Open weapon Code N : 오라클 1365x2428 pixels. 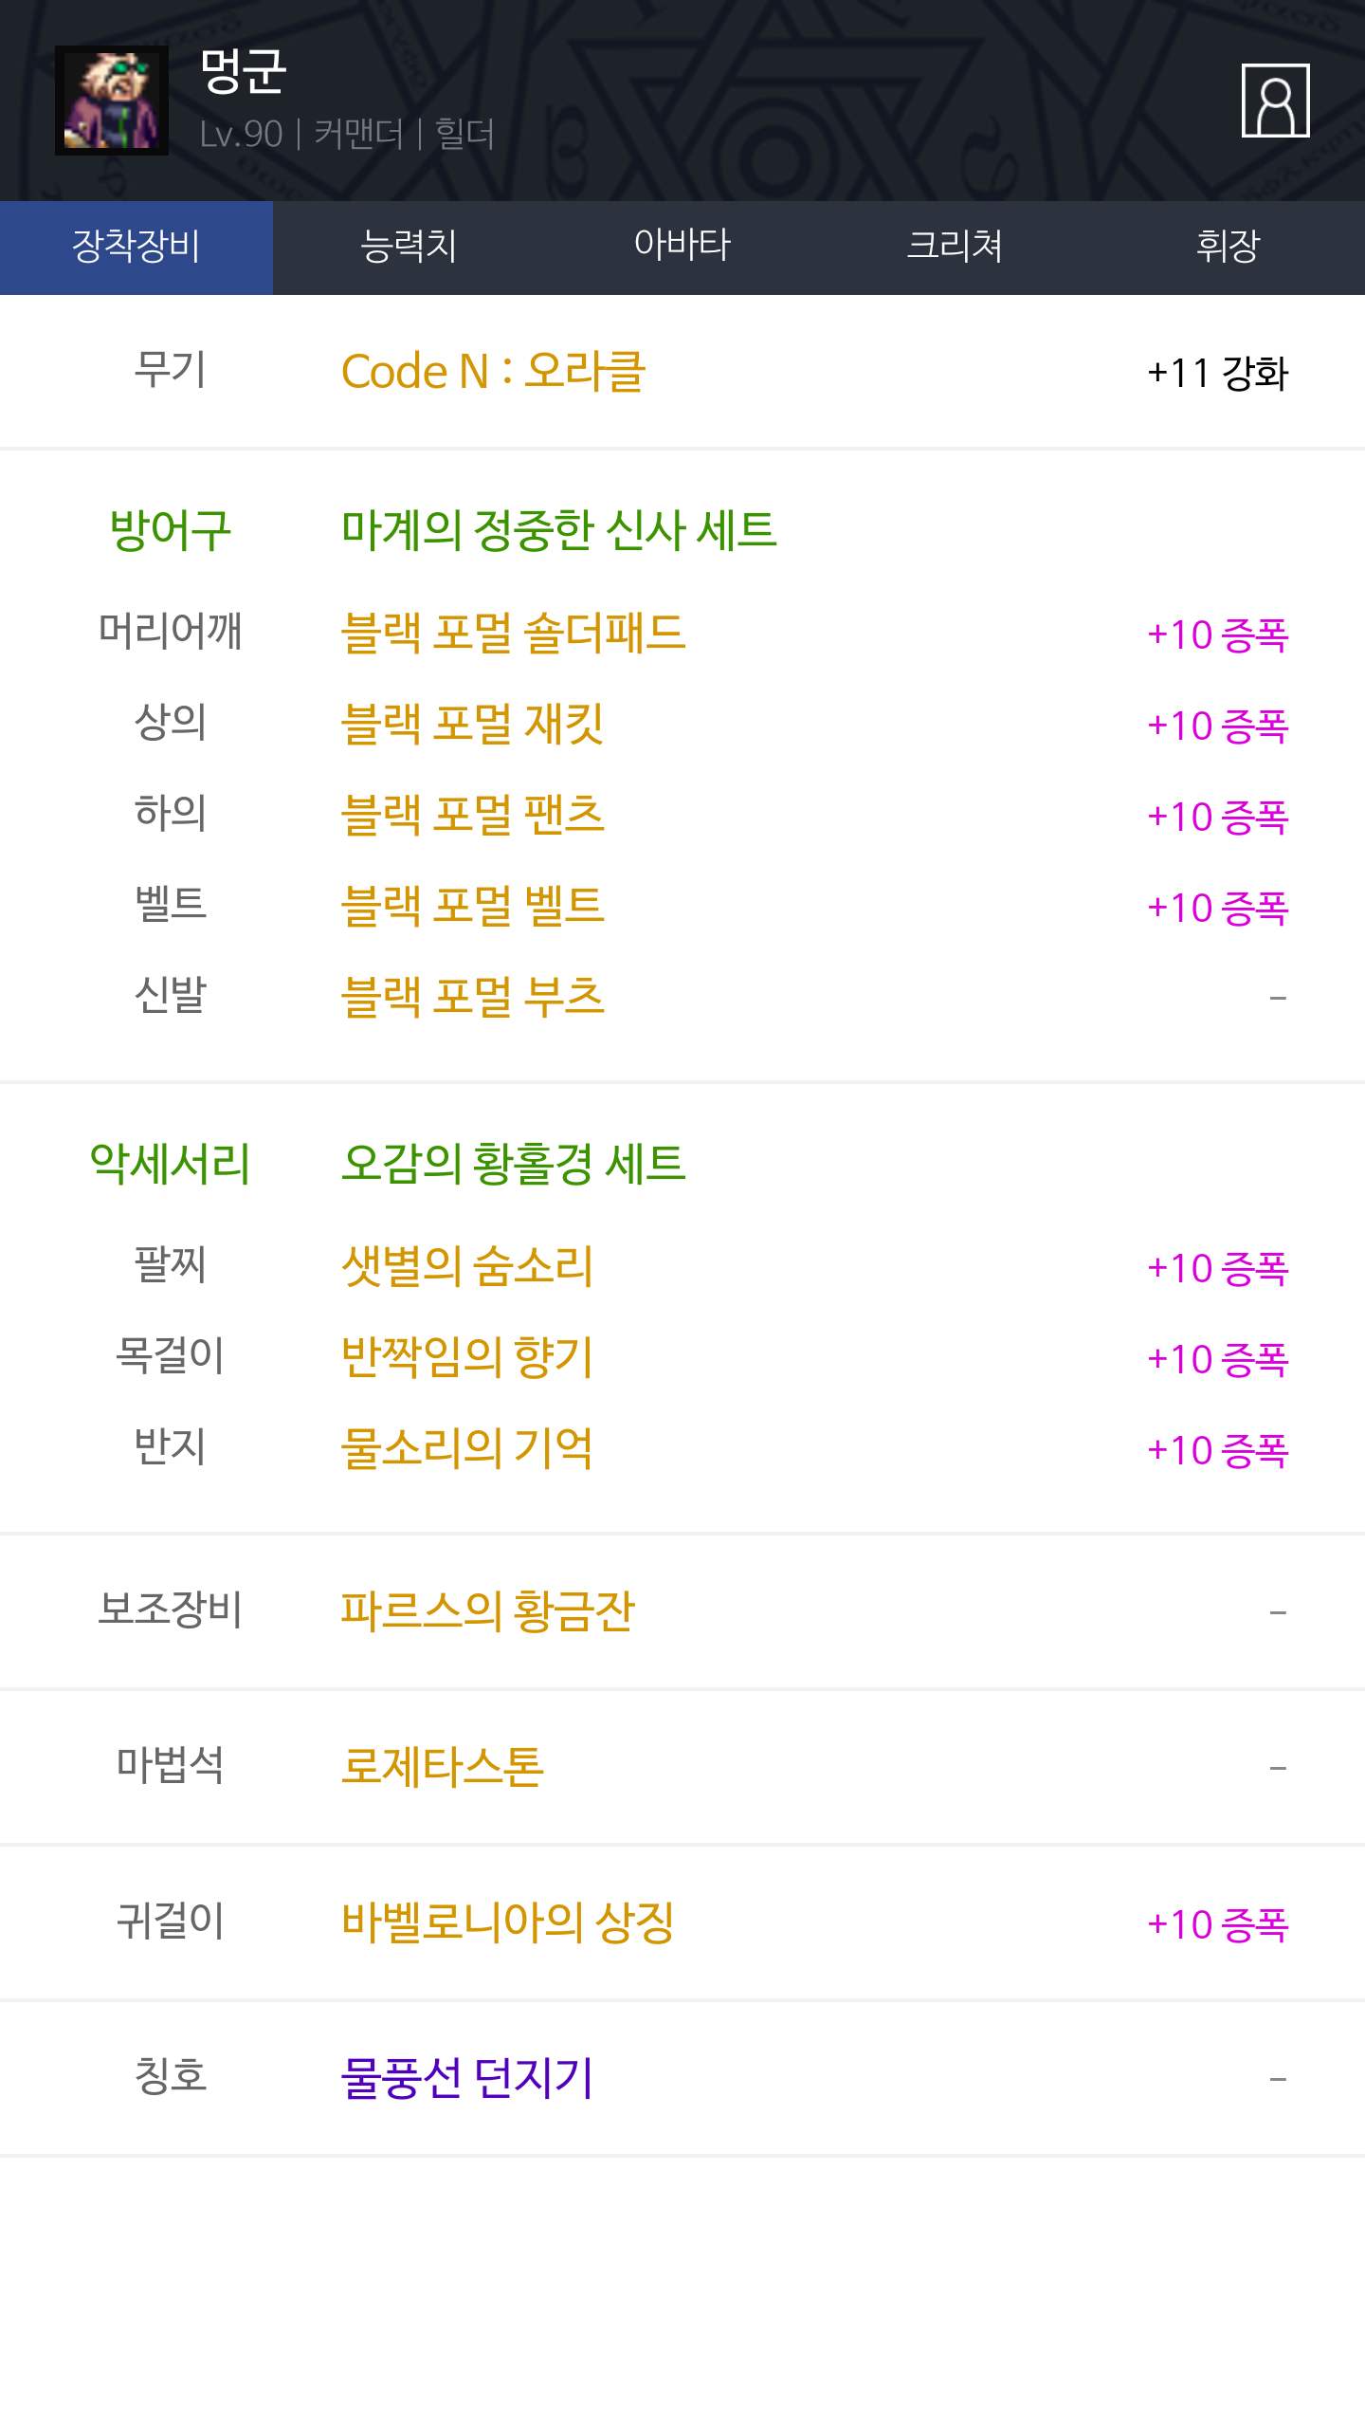tap(493, 372)
